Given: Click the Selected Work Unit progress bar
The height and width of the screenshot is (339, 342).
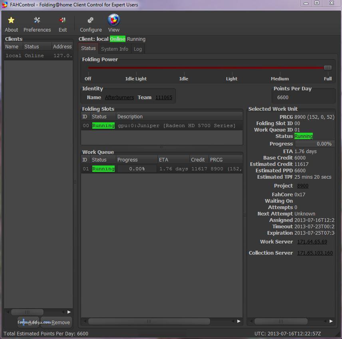Looking at the screenshot, I should [315, 144].
